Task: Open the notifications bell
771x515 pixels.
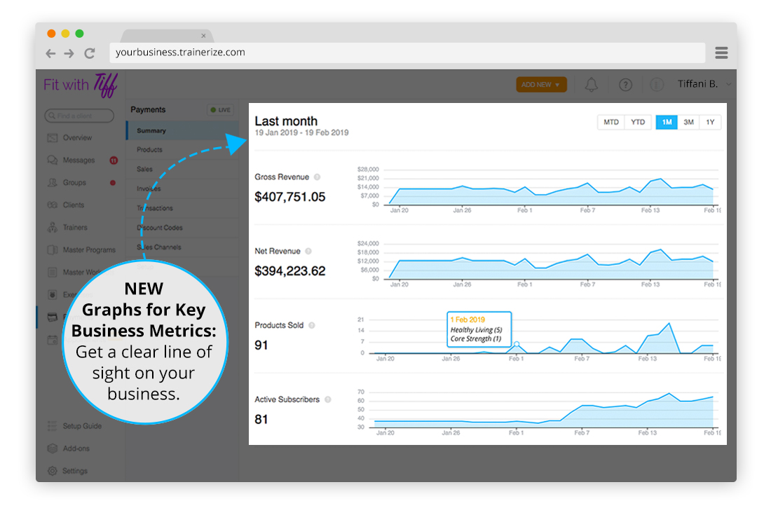Action: click(x=592, y=85)
